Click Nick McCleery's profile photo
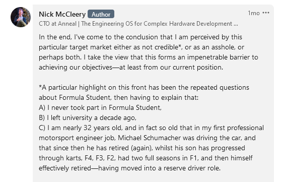Image resolution: width=285 pixels, height=182 pixels. tap(21, 17)
